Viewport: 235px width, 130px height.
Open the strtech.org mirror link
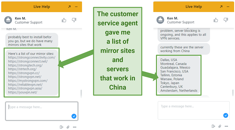coord(22,69)
